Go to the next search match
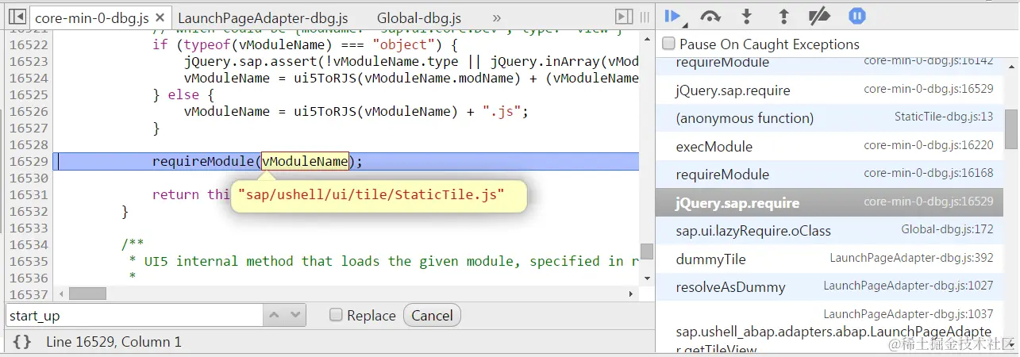This screenshot has height=357, width=1020. tap(296, 315)
